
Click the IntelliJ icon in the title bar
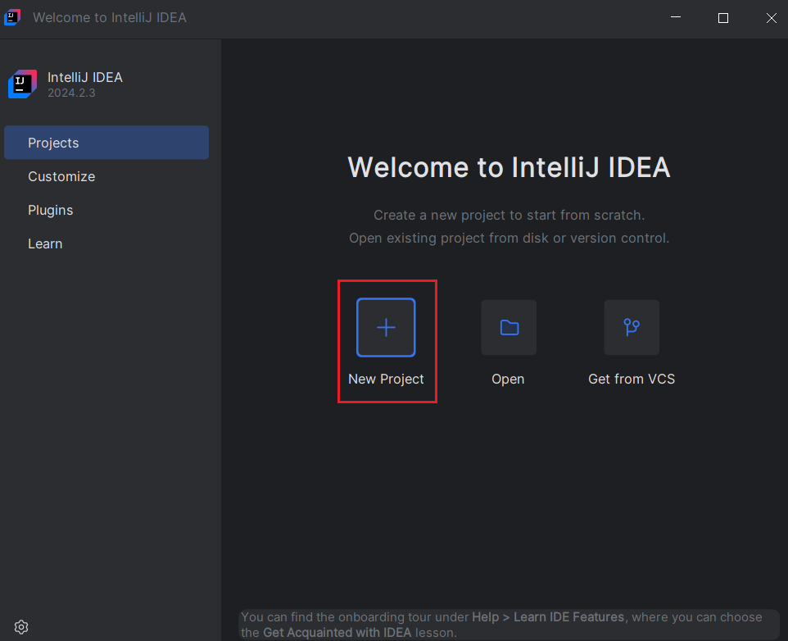[12, 17]
